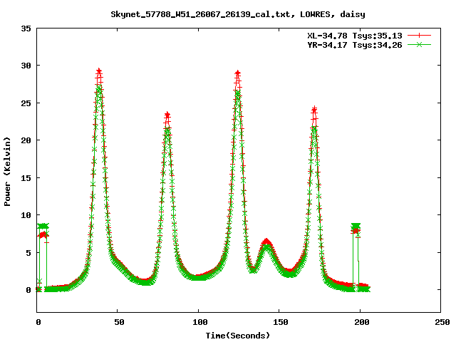Click the Power (Kelvin) y-axis label
The width and height of the screenshot is (456, 342).
(x=7, y=172)
